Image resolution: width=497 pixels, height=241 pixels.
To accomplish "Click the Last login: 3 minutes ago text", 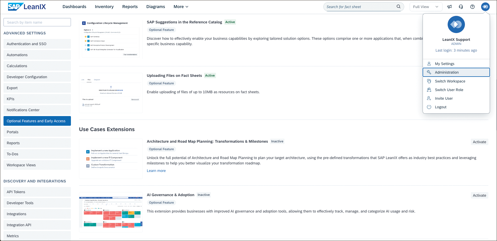I will [456, 50].
